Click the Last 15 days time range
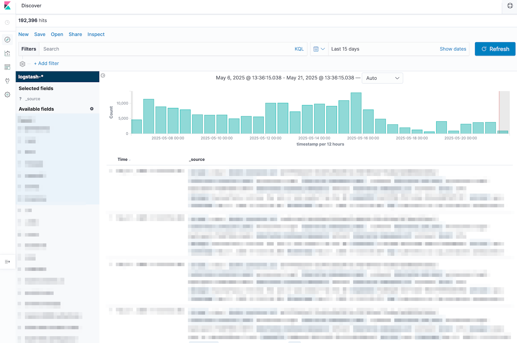 pos(345,49)
